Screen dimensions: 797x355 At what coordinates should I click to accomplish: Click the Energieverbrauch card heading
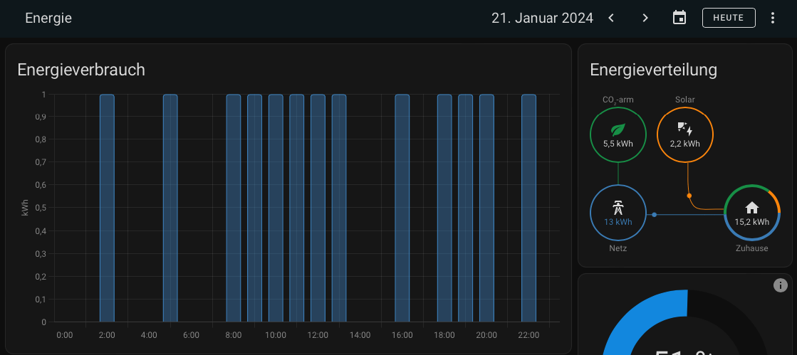81,69
